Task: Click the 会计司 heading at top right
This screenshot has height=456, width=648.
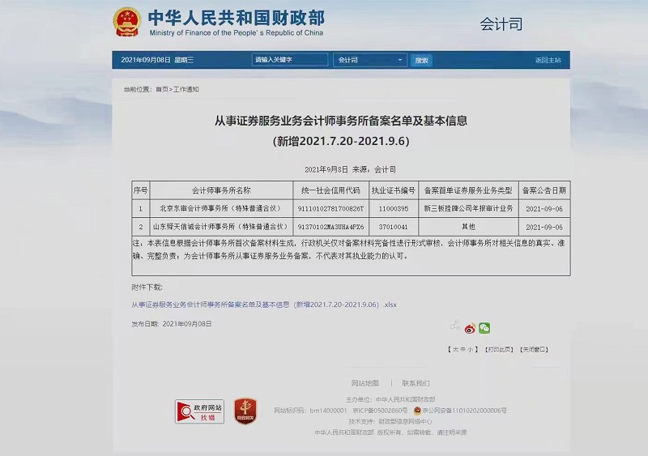Action: [x=501, y=24]
